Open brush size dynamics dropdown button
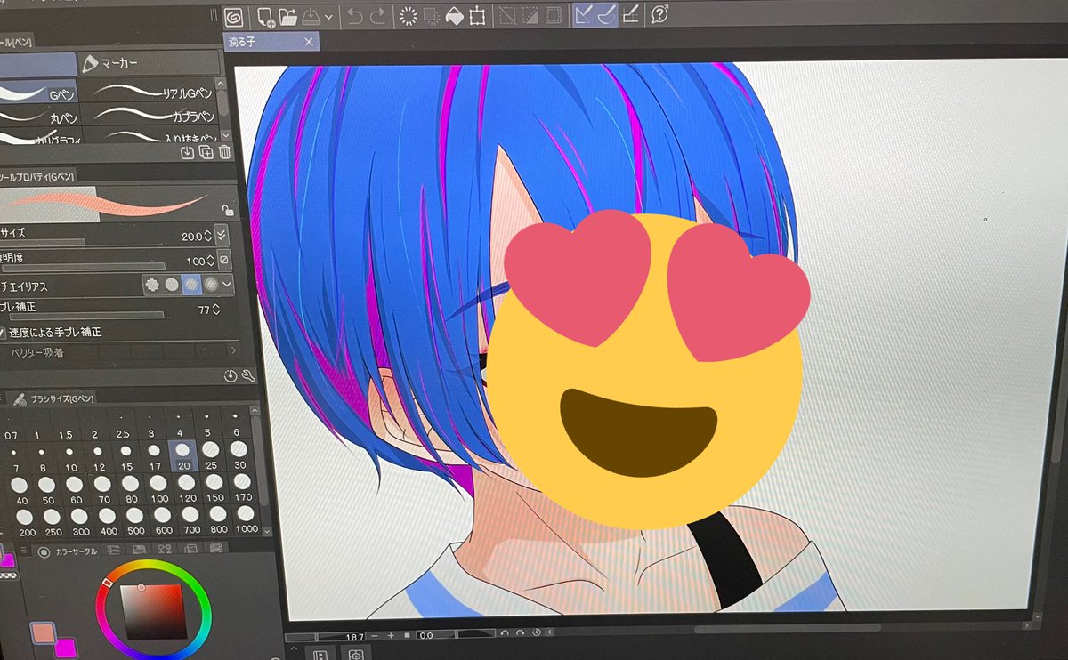The image size is (1068, 660). (x=222, y=236)
